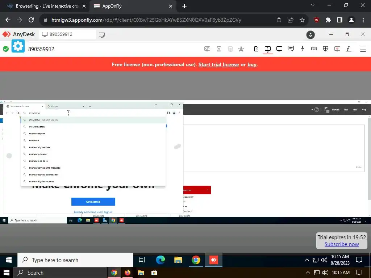
Task: Open outer browser profile avatar
Action: click(x=351, y=20)
